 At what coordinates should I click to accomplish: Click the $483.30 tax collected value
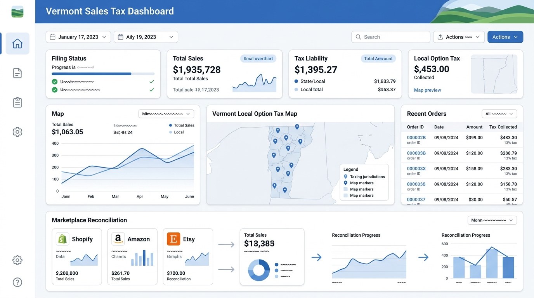pyautogui.click(x=508, y=137)
